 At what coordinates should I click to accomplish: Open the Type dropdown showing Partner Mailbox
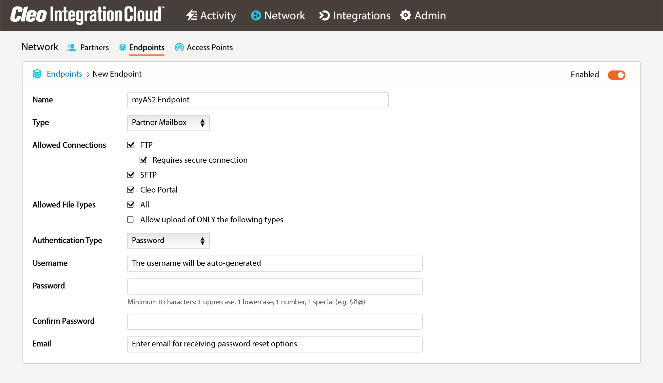coord(168,123)
